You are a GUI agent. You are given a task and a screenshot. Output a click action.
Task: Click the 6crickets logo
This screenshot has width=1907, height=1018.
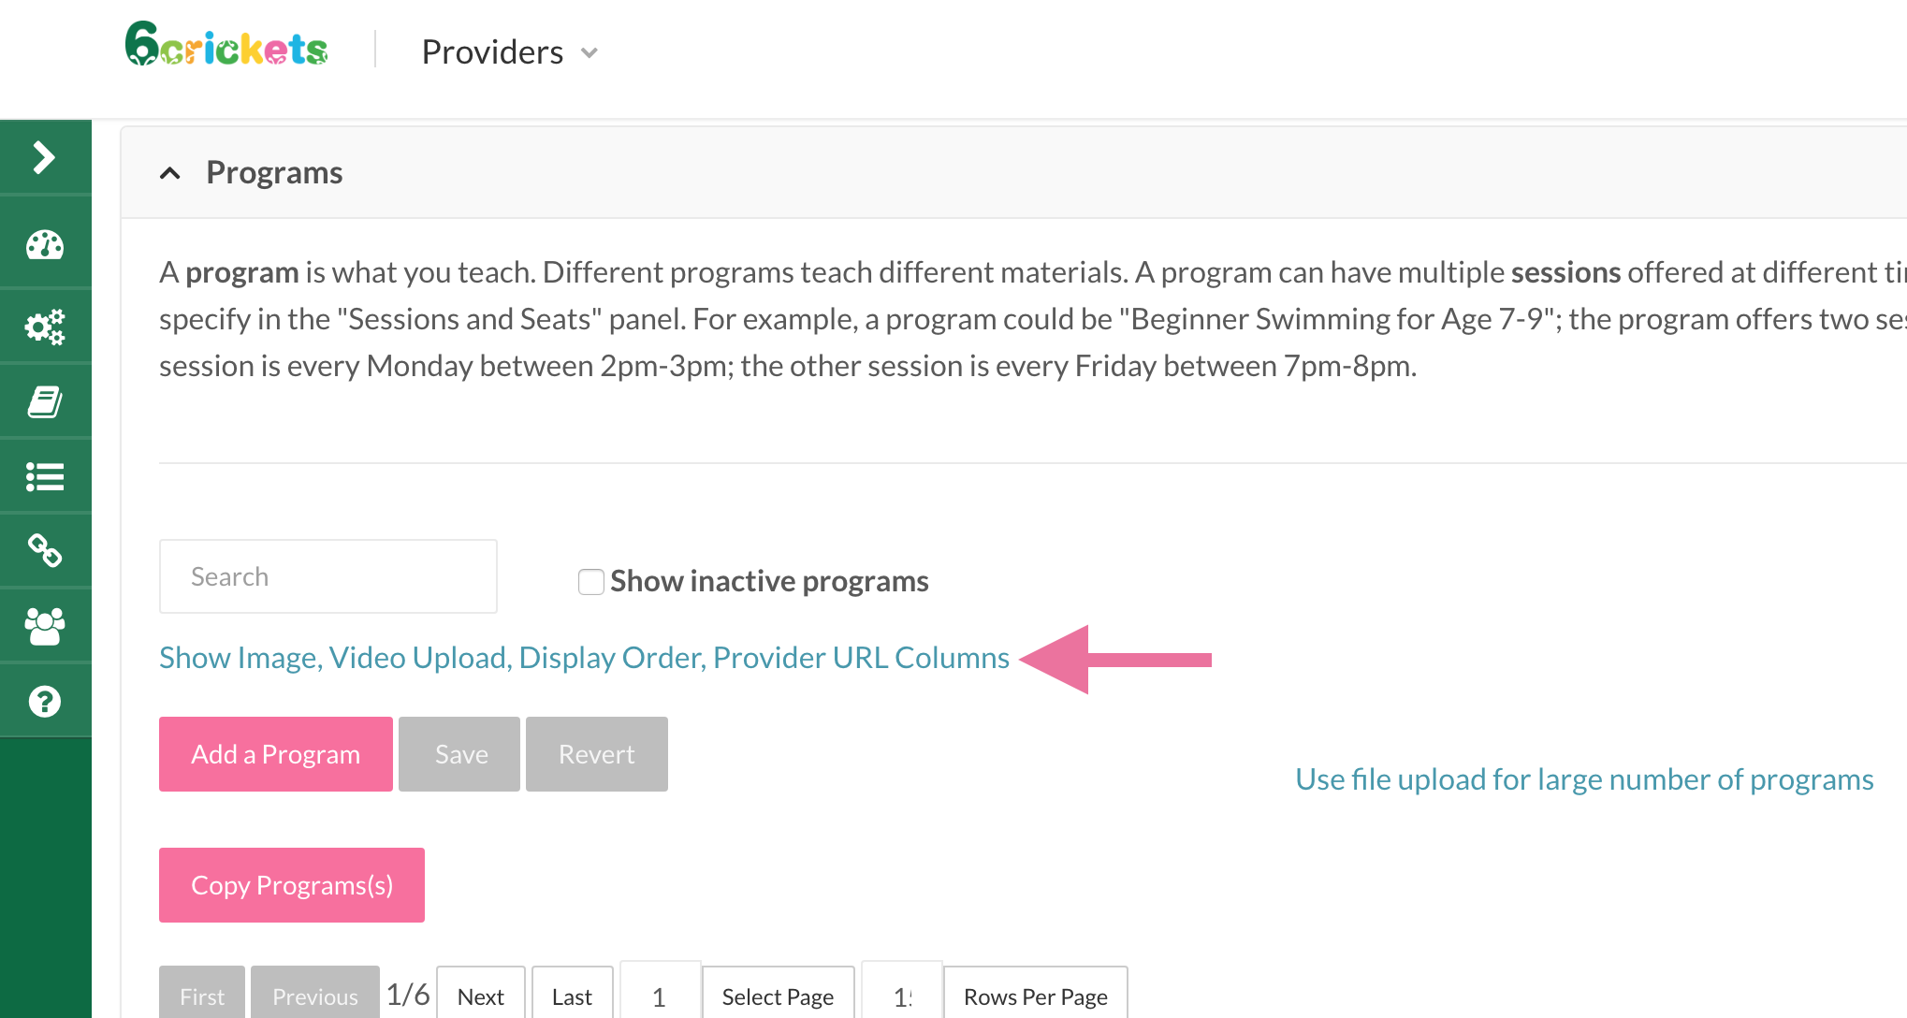pyautogui.click(x=226, y=46)
